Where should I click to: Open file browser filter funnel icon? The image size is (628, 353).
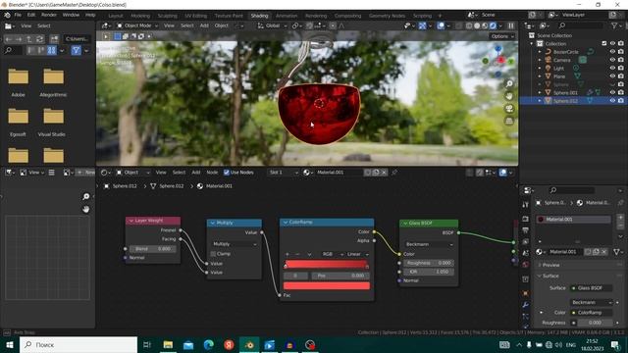click(x=77, y=50)
